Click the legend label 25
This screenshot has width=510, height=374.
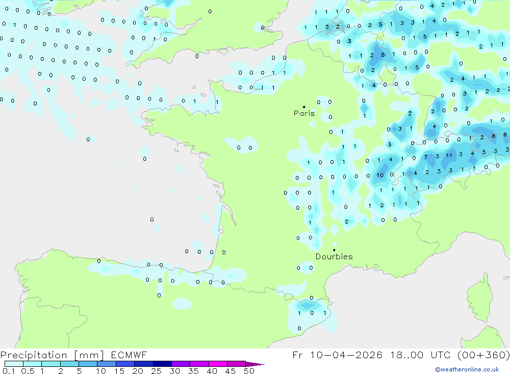pos(156,371)
